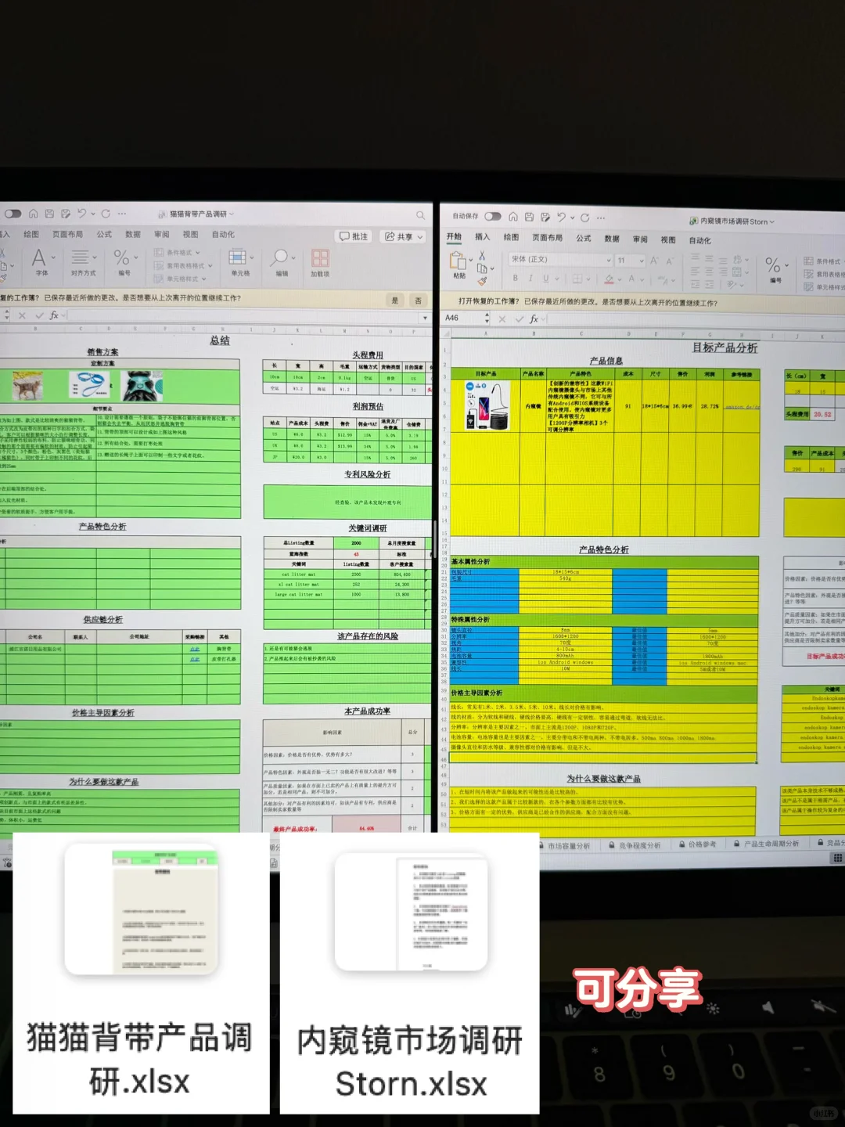Click 加载项 add-ins icon in left ribbon
Screen dimensions: 845x1127
(x=320, y=264)
